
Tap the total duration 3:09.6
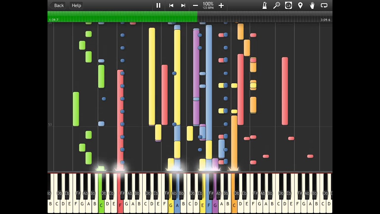click(325, 20)
